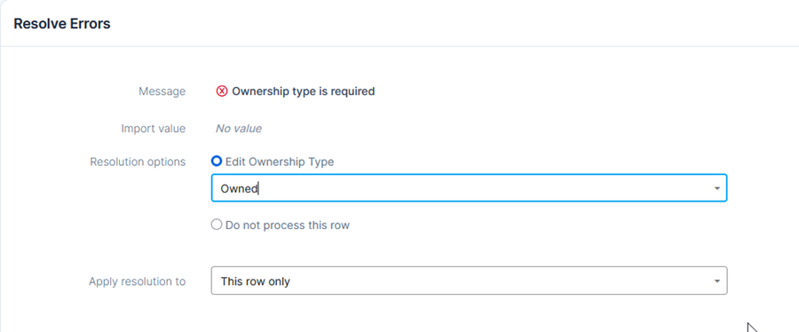
Task: Click the blank header bar right of Resolve Errors
Action: pos(454,23)
